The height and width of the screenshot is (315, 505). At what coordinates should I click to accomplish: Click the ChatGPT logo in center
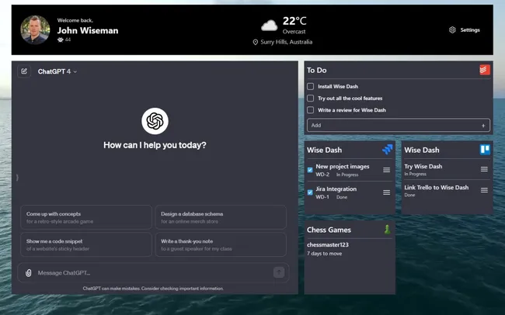coord(155,121)
